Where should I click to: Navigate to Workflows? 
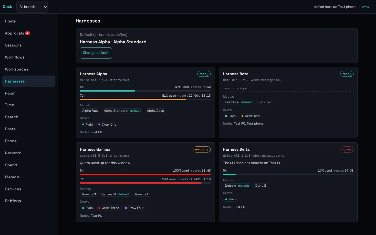pos(29,57)
